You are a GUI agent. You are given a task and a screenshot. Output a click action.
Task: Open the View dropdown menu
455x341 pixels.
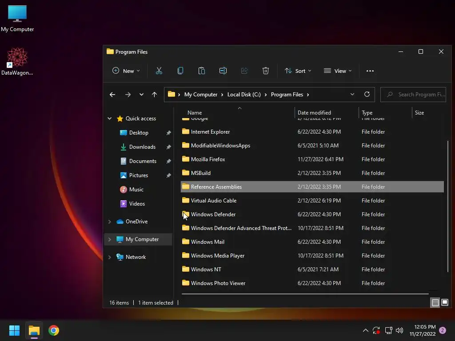pyautogui.click(x=338, y=71)
